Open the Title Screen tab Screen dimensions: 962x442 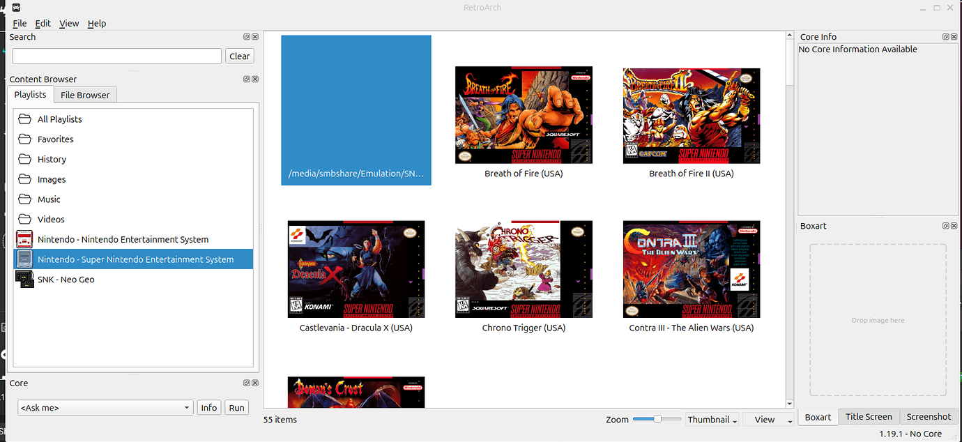tap(869, 416)
